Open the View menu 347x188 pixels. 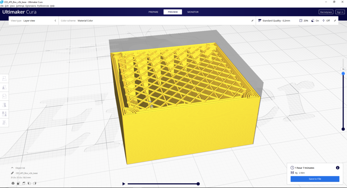pos(12,6)
